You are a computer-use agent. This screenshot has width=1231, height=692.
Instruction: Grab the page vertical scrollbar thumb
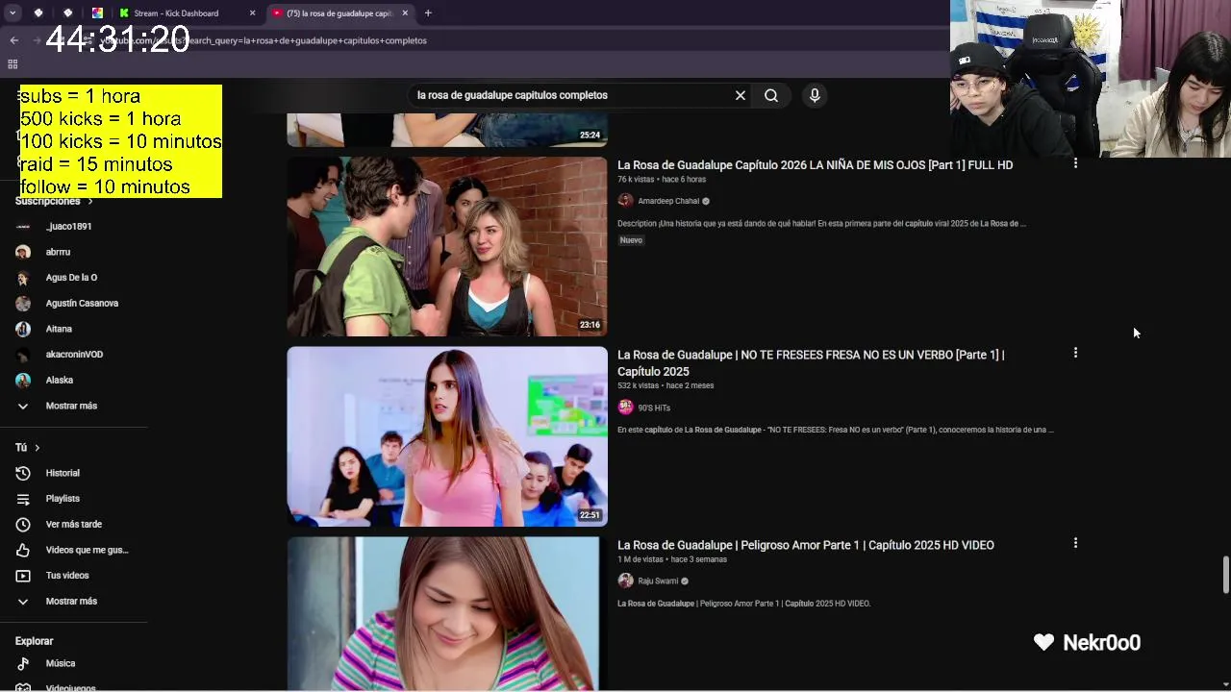pyautogui.click(x=1225, y=575)
